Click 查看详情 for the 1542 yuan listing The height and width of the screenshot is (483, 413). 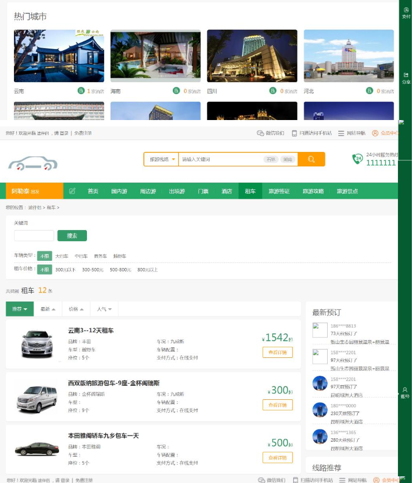[x=278, y=352]
